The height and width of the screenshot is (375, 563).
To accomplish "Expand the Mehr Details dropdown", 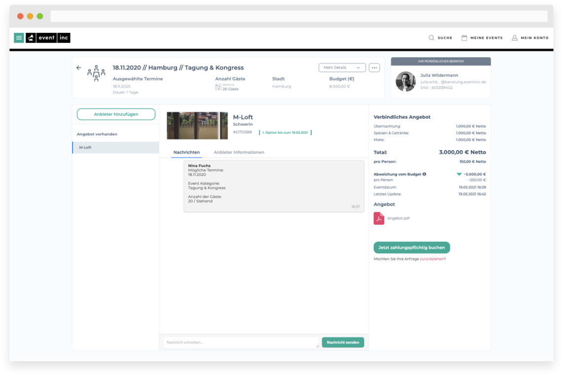I will (x=342, y=67).
